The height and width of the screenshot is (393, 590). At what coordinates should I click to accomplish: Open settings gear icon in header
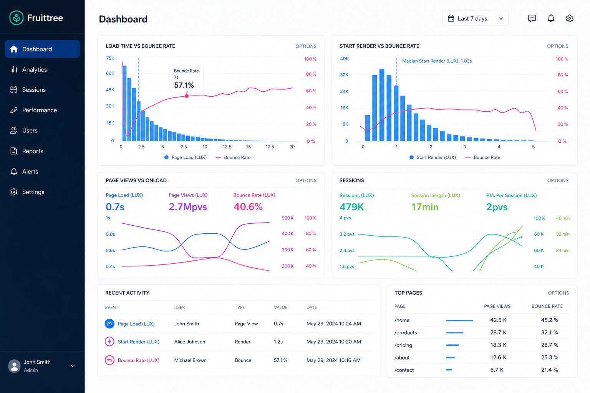570,18
